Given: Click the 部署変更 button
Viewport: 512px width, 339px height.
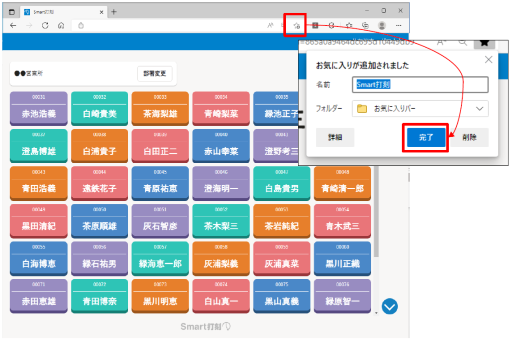Looking at the screenshot, I should (x=154, y=74).
